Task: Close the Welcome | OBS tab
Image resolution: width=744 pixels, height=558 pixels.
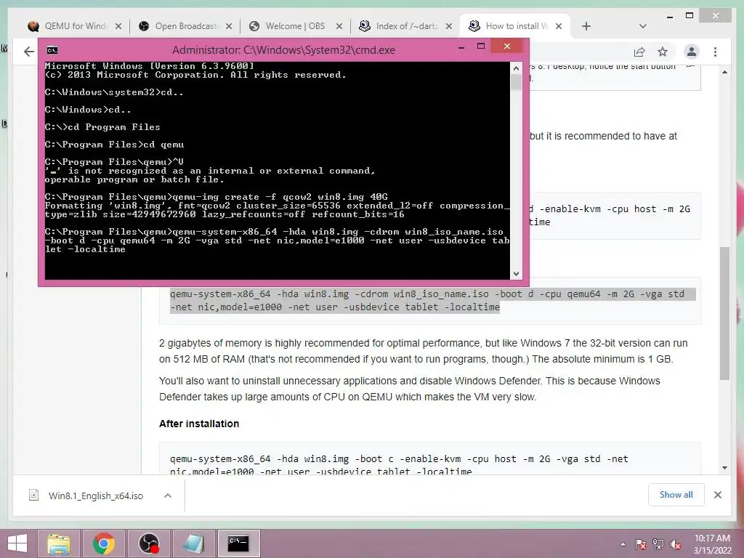Action: pos(339,27)
